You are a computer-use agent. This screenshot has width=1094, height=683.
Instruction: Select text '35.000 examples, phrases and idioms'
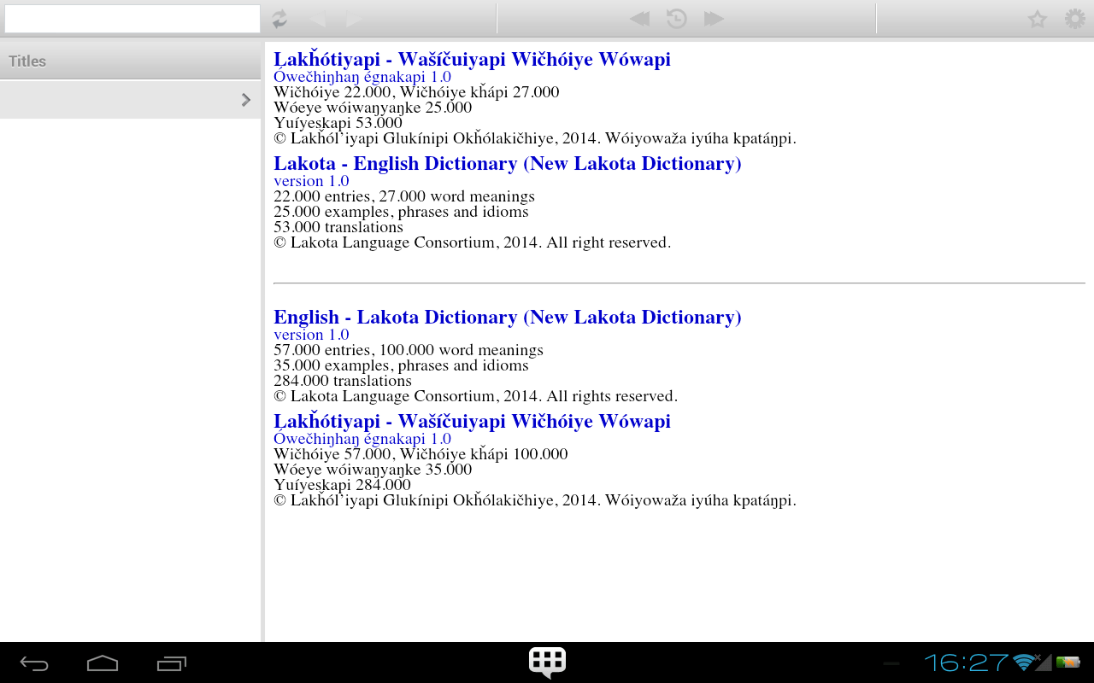401,365
